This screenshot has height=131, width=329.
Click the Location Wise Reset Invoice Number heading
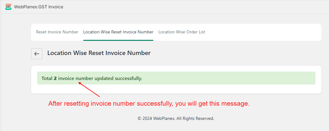point(99,53)
